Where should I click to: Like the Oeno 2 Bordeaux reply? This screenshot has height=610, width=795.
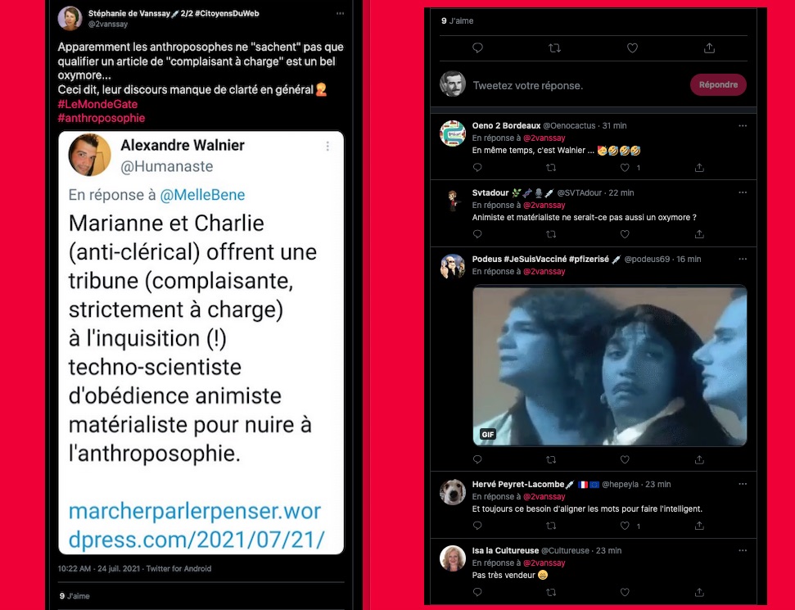(625, 168)
